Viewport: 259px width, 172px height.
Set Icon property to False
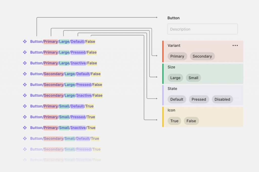point(191,121)
